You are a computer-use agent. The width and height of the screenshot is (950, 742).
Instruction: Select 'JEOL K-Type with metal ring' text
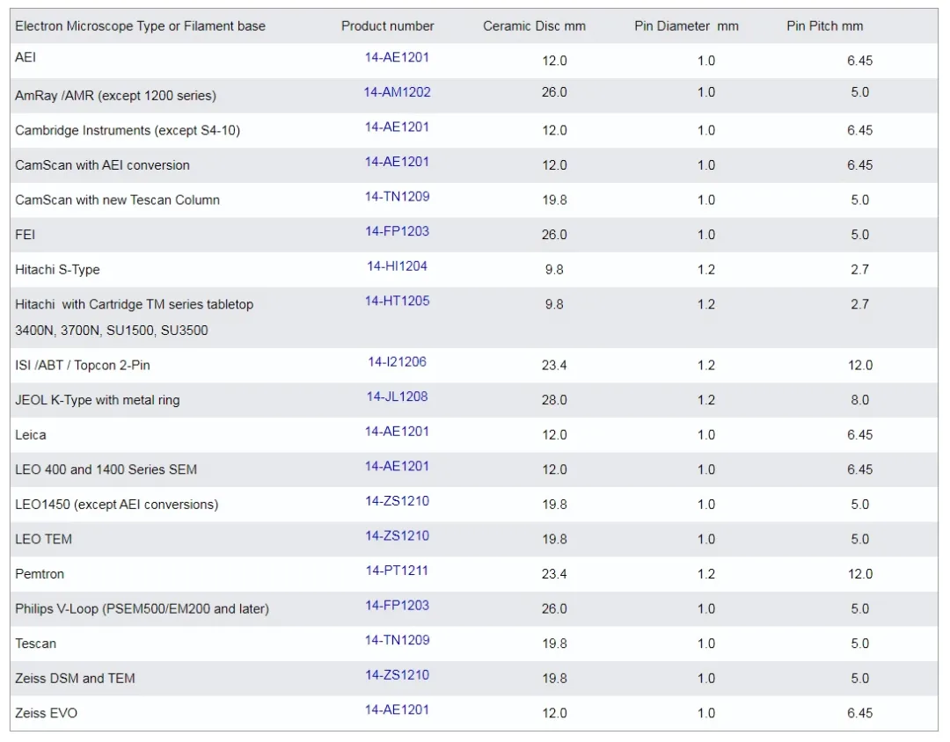tap(98, 400)
